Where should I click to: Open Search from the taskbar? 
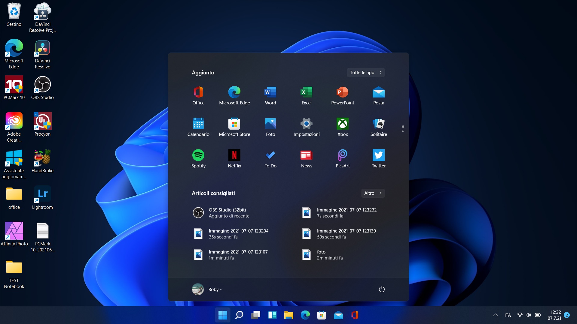(x=239, y=315)
